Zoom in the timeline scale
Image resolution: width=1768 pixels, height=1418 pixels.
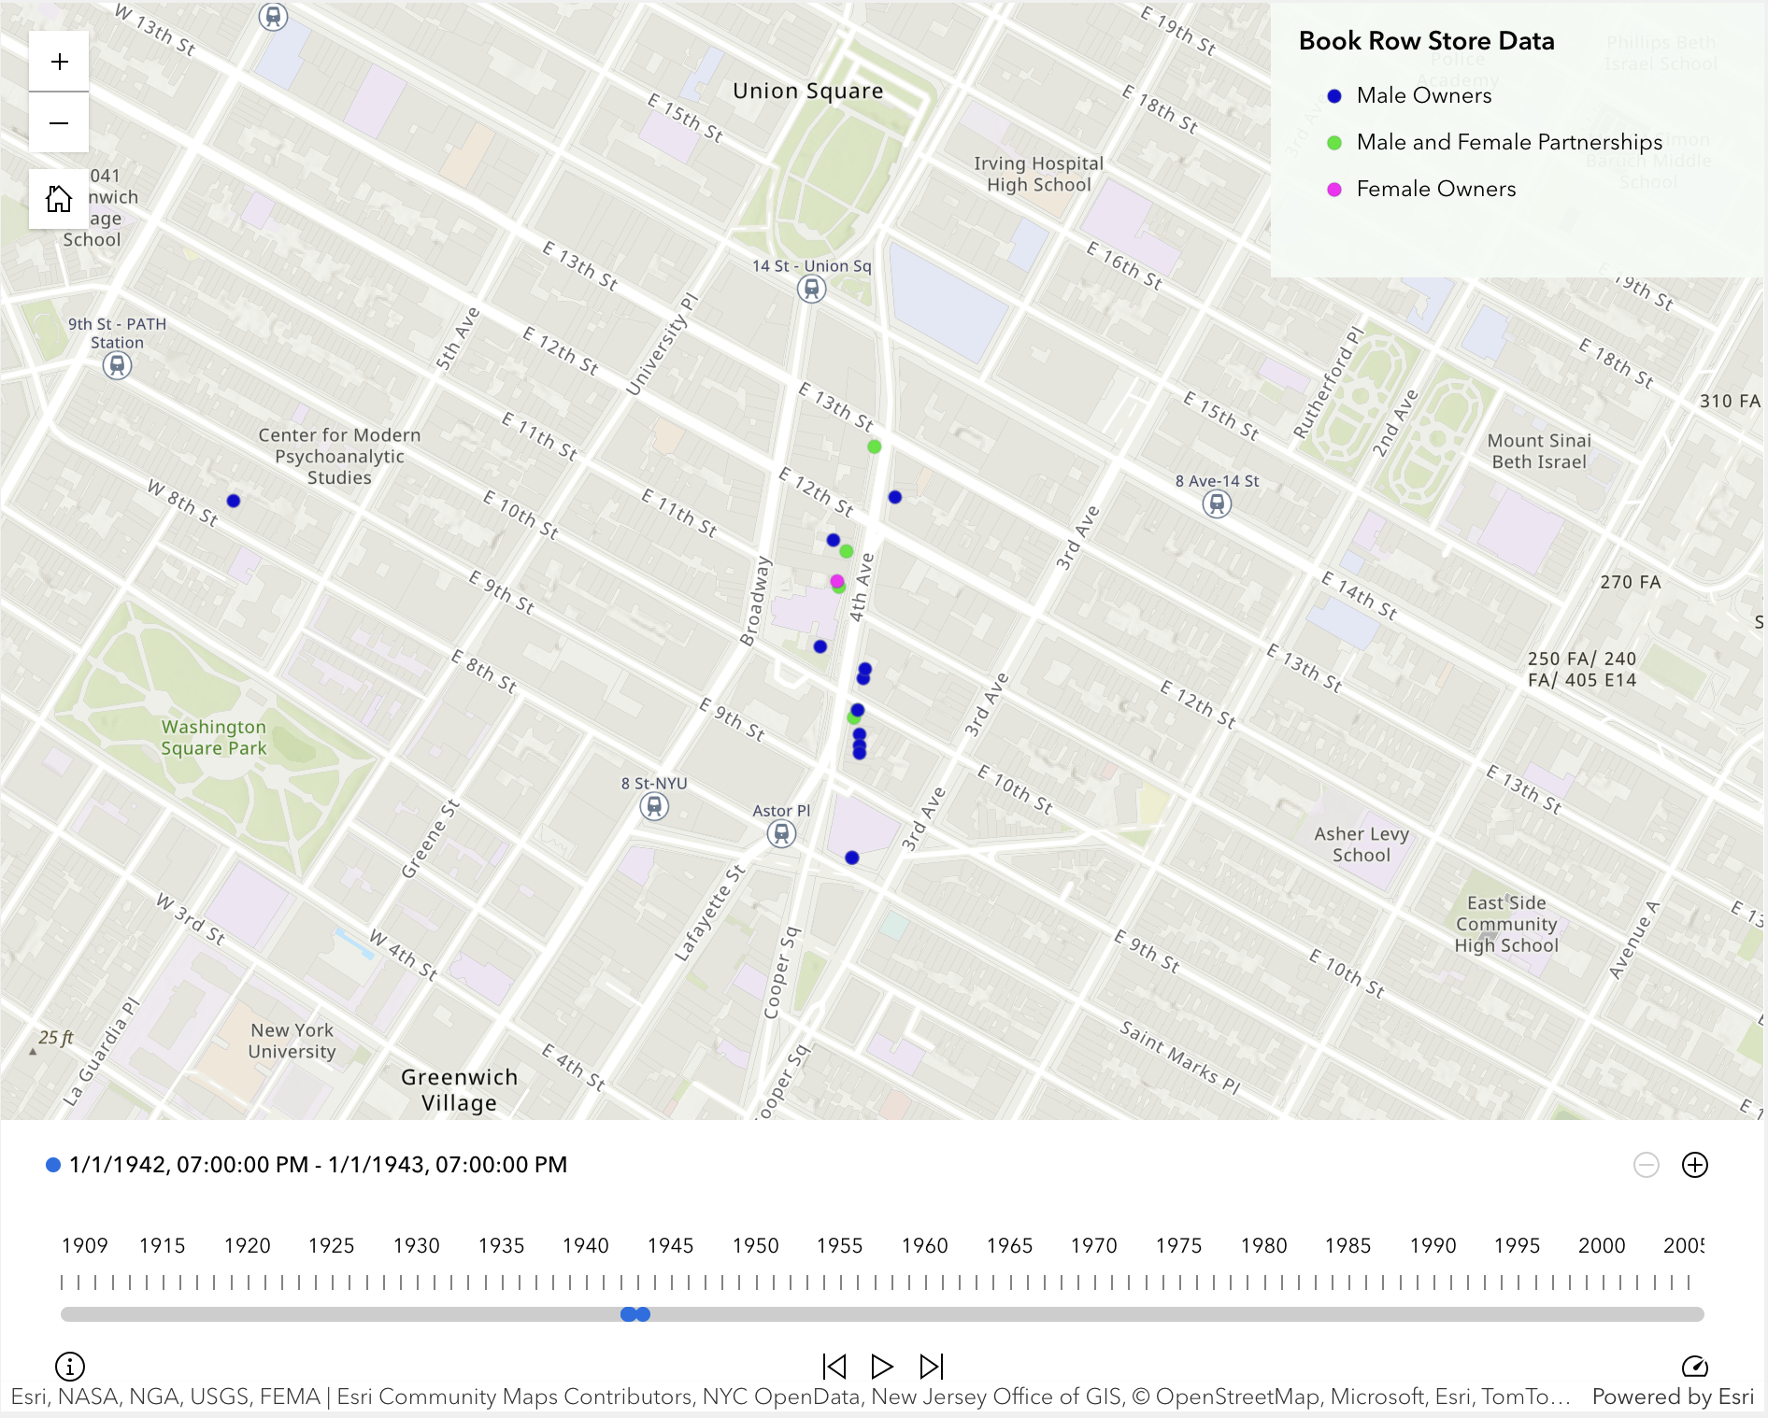[x=1695, y=1165]
